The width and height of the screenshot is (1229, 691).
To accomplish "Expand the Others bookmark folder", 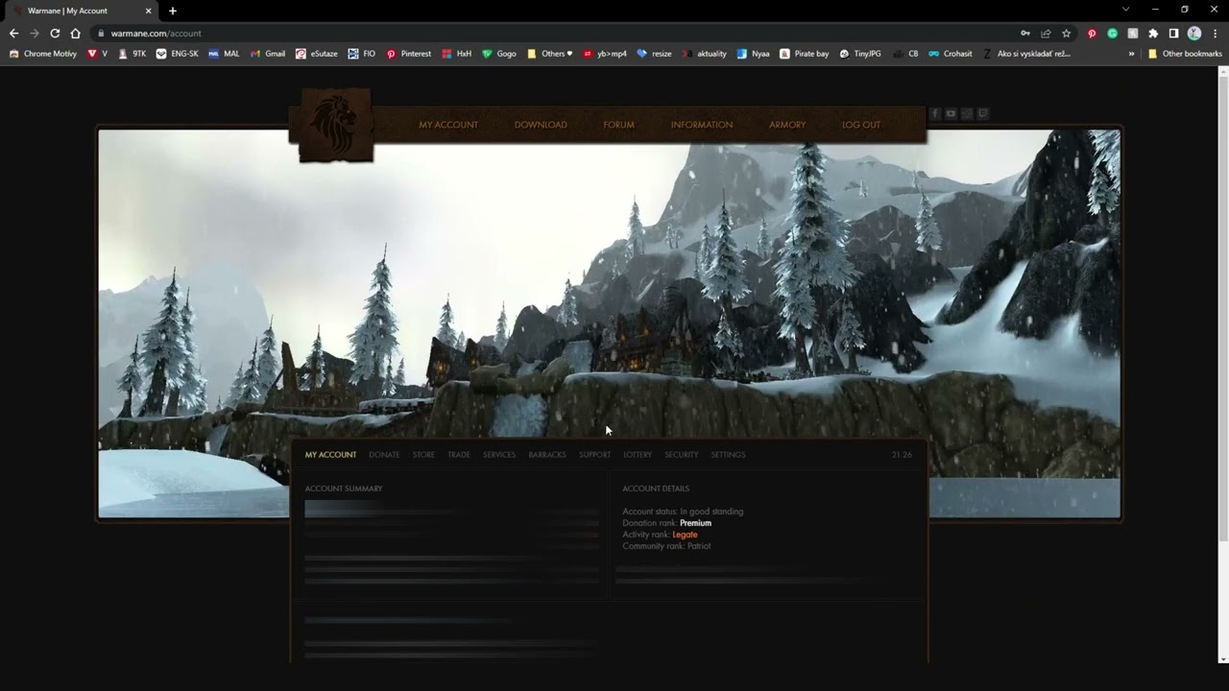I will tap(550, 54).
